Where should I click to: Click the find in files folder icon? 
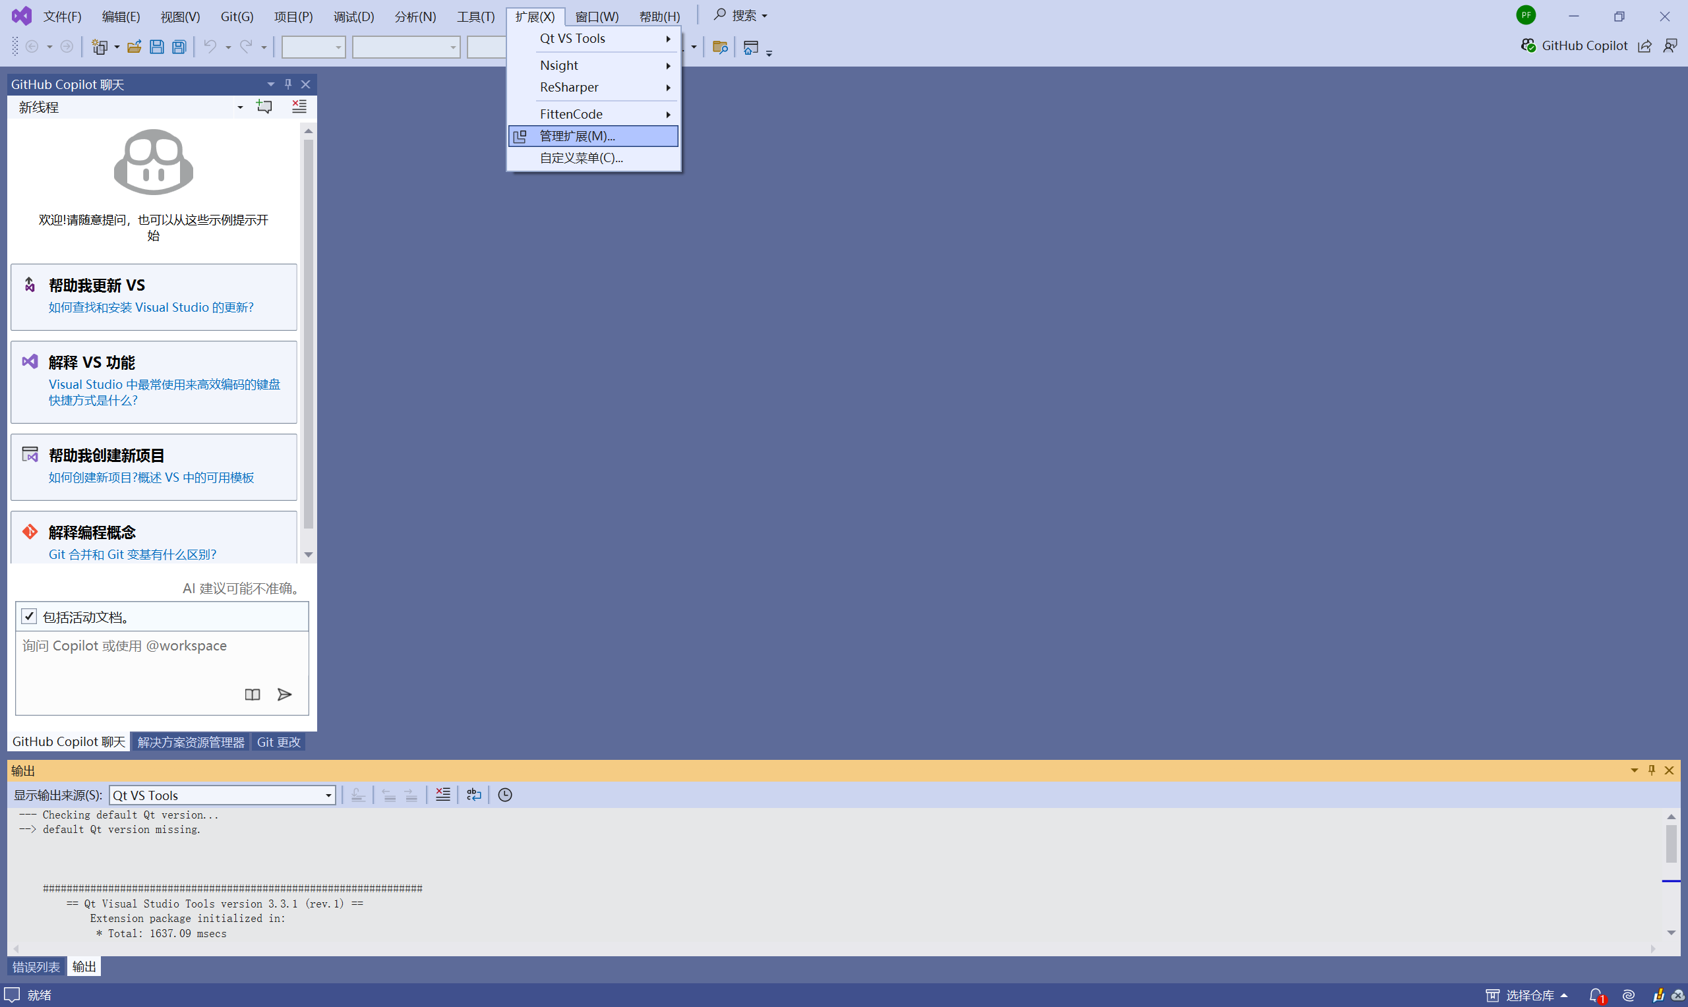coord(720,47)
